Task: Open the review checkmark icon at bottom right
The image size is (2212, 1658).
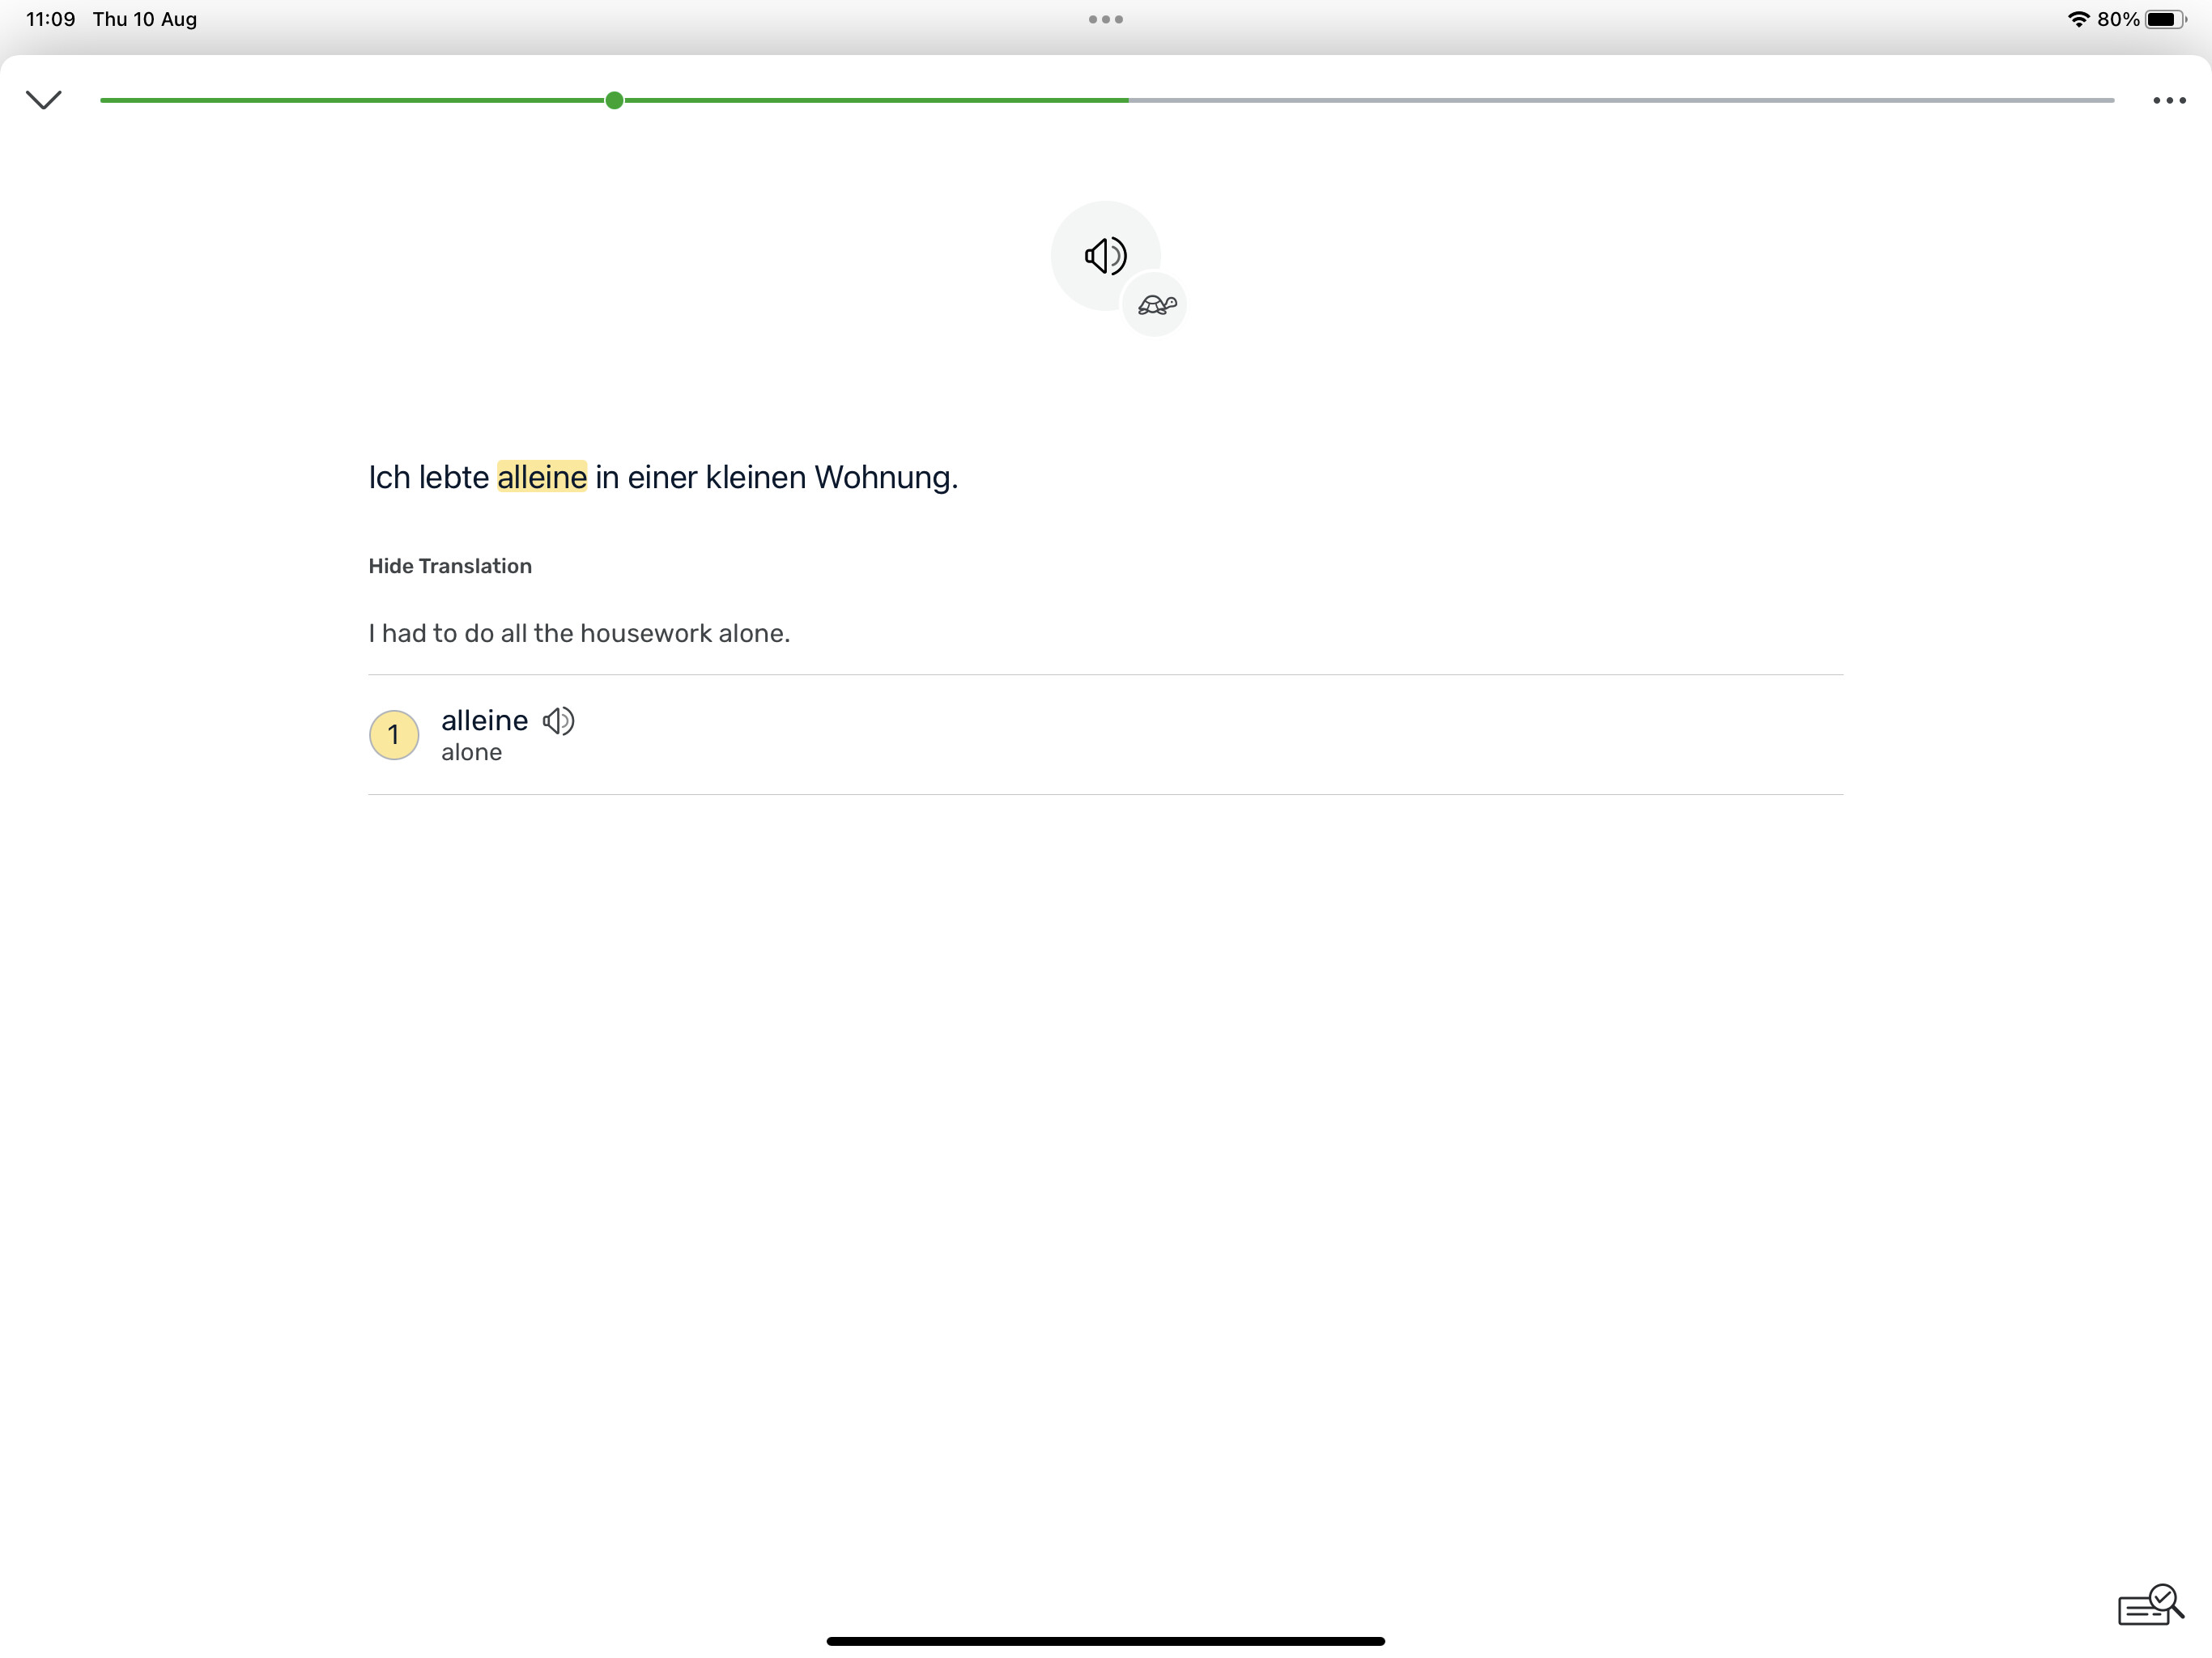Action: point(2150,1606)
